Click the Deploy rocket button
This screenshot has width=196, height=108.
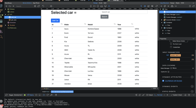(x=30, y=95)
